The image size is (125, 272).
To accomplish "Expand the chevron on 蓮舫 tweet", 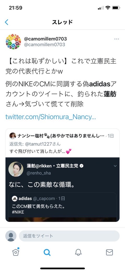I will 115,166.
